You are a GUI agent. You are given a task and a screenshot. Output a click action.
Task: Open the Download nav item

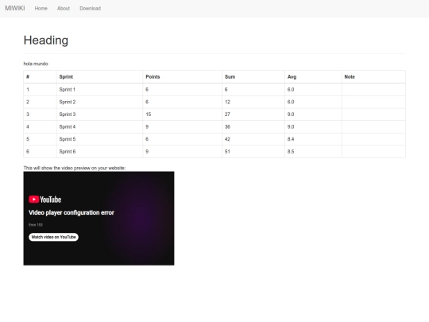pos(91,9)
